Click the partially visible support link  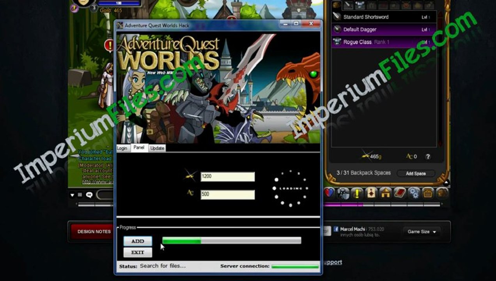332,262
